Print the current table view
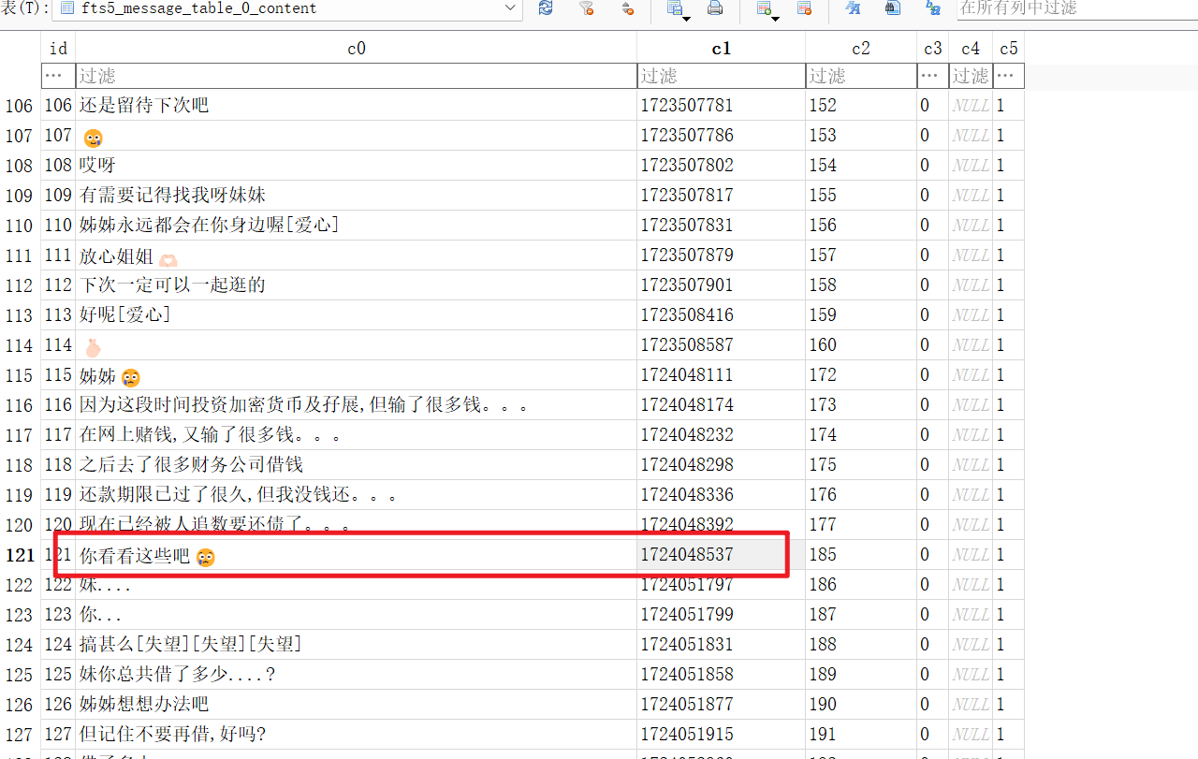Viewport: 1198px width, 759px height. pos(715,8)
